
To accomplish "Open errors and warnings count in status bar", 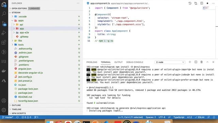I will point(26,117).
